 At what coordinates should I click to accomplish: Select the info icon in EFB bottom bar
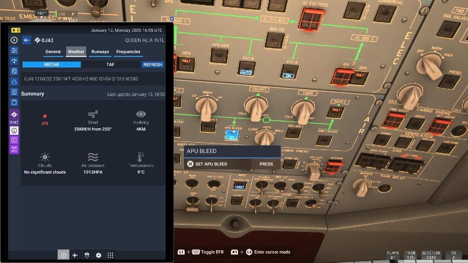click(63, 255)
